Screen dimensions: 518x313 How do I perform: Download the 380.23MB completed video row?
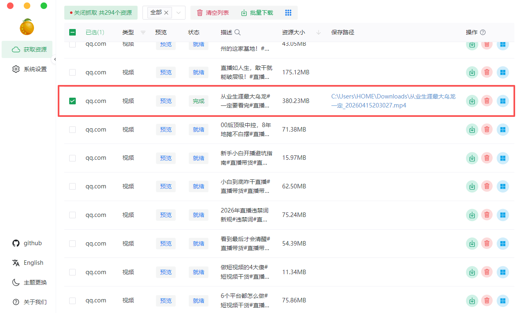point(472,101)
